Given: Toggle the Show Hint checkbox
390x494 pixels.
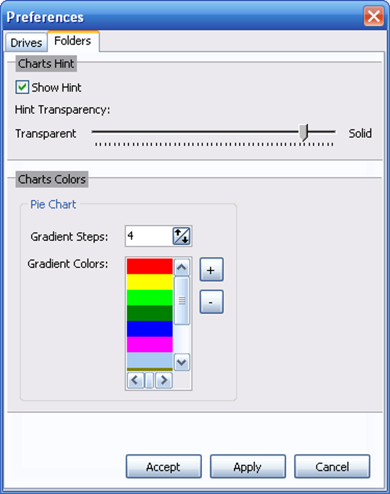Looking at the screenshot, I should point(22,87).
